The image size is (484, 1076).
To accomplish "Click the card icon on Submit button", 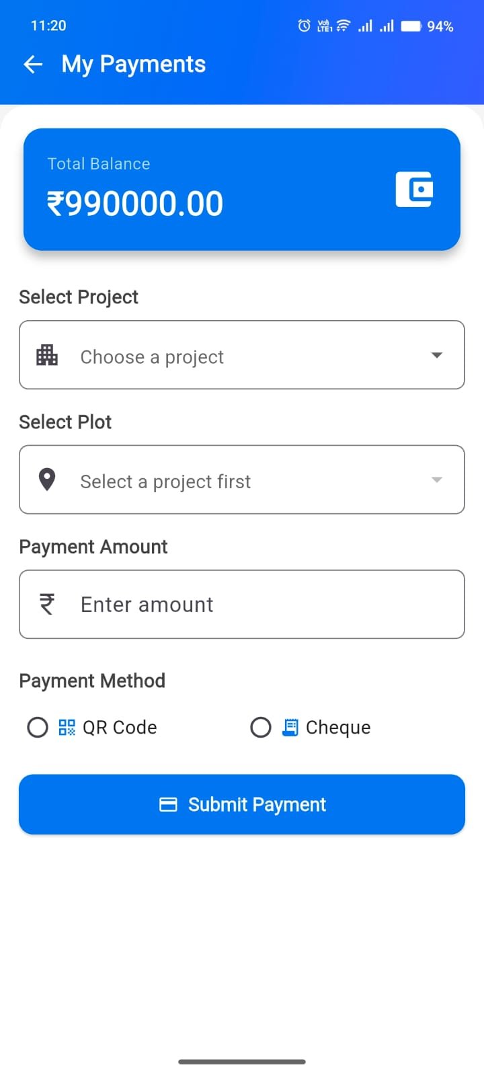I will point(168,804).
